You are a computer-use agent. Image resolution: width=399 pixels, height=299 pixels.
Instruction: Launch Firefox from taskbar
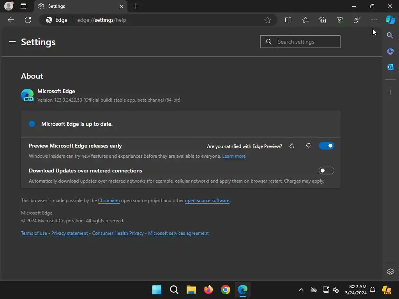(208, 290)
